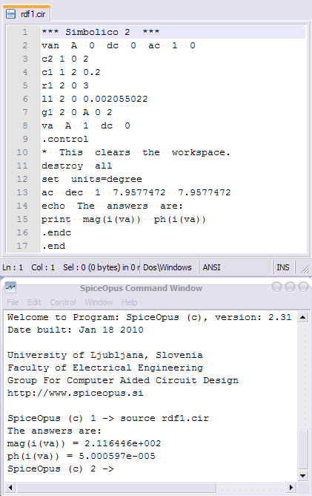Select the rdf1.cir file tab

coord(26,13)
